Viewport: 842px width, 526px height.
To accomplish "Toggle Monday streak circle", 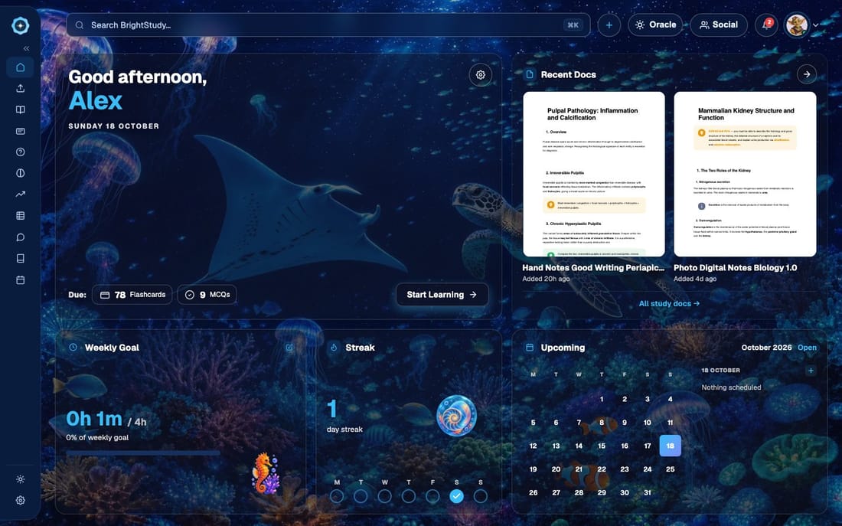I will tap(337, 496).
